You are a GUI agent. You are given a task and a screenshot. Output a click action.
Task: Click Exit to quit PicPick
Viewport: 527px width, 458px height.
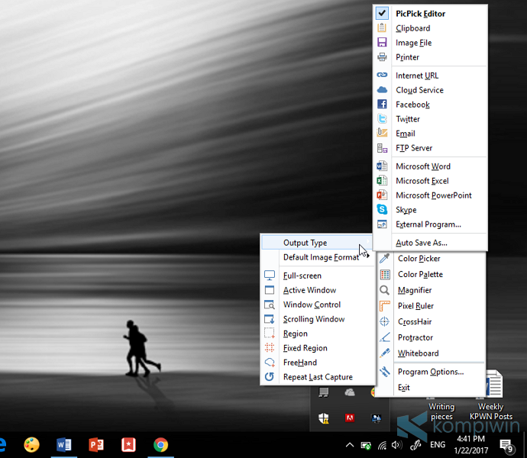pos(432,388)
